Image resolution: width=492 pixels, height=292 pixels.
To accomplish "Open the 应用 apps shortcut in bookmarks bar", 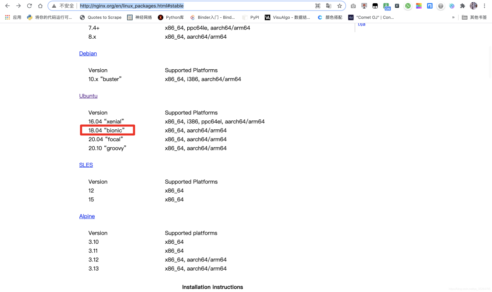I will pyautogui.click(x=13, y=17).
